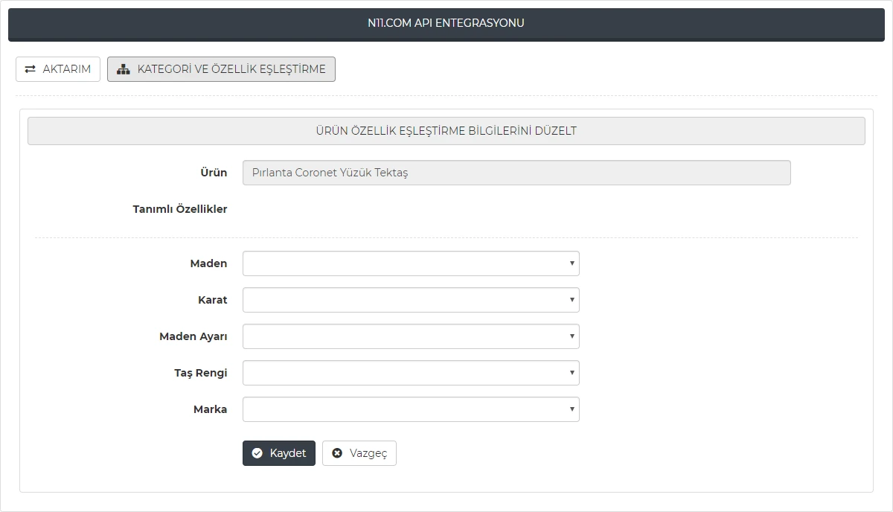Open the Karat select box
893x512 pixels.
tap(411, 300)
